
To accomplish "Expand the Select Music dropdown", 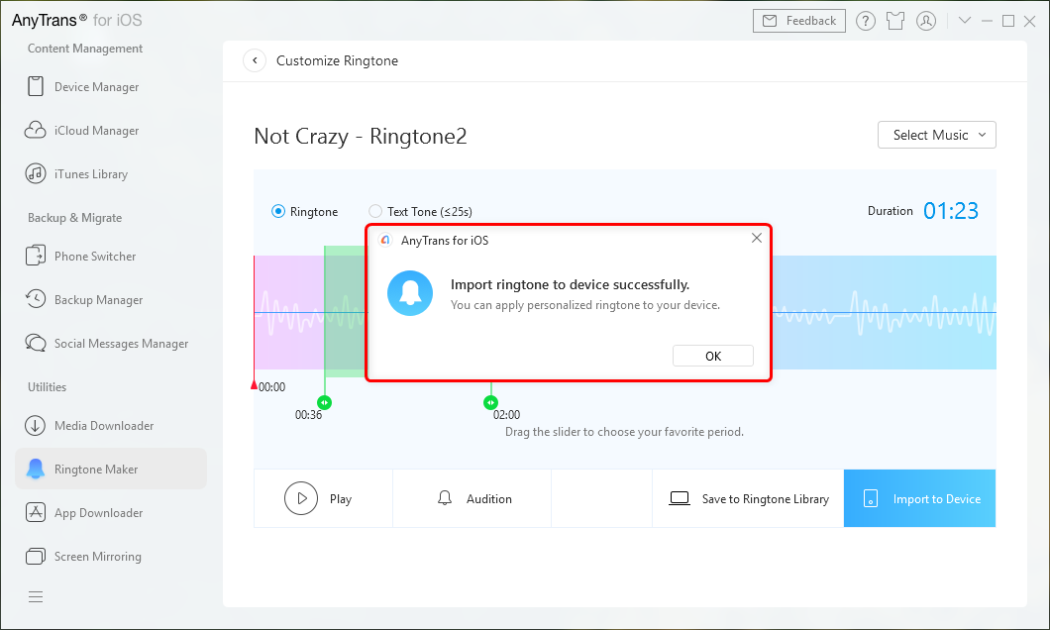I will (936, 135).
